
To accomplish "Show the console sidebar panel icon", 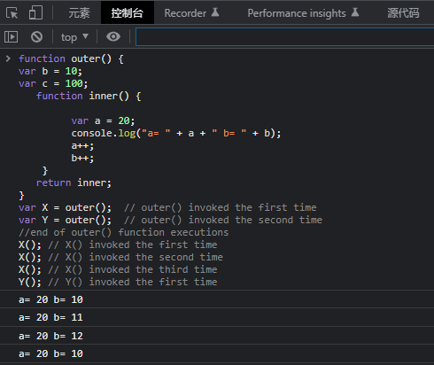I will pyautogui.click(x=11, y=37).
